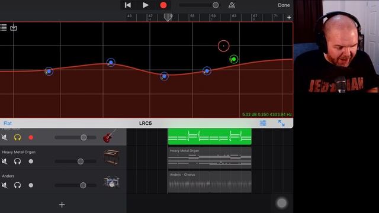Select the raised second blue EQ node
The height and width of the screenshot is (213, 379).
(111, 63)
